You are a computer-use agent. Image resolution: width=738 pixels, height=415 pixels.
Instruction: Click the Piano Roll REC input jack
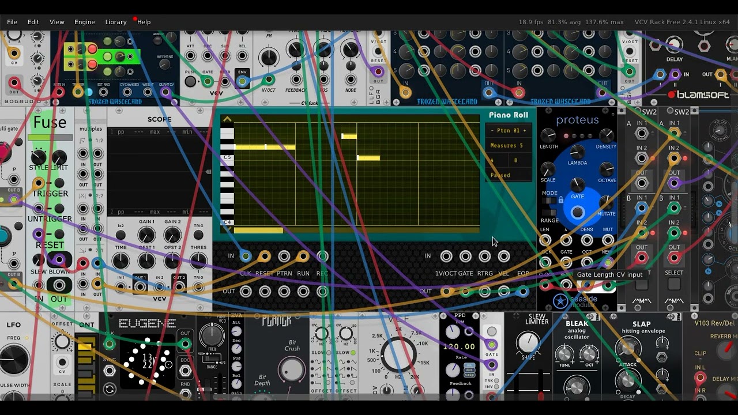(322, 256)
